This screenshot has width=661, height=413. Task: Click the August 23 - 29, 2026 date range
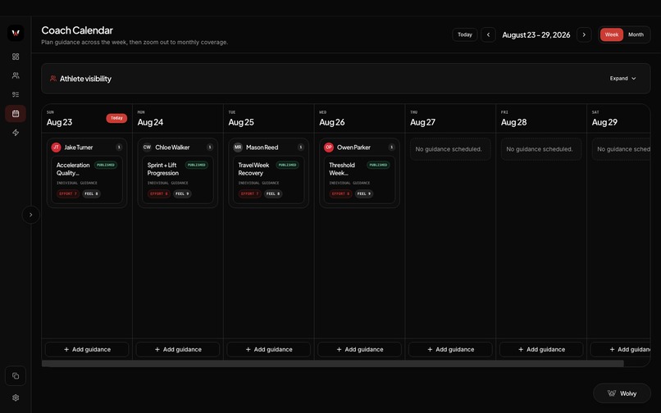tap(536, 34)
